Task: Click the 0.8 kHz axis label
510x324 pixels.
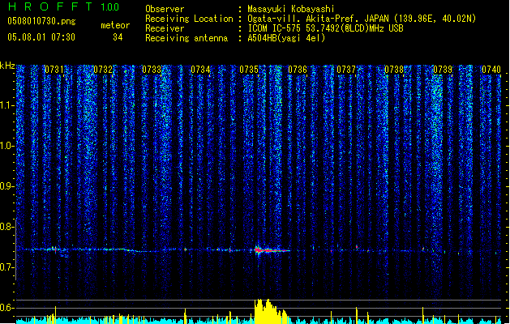Action: click(6, 227)
